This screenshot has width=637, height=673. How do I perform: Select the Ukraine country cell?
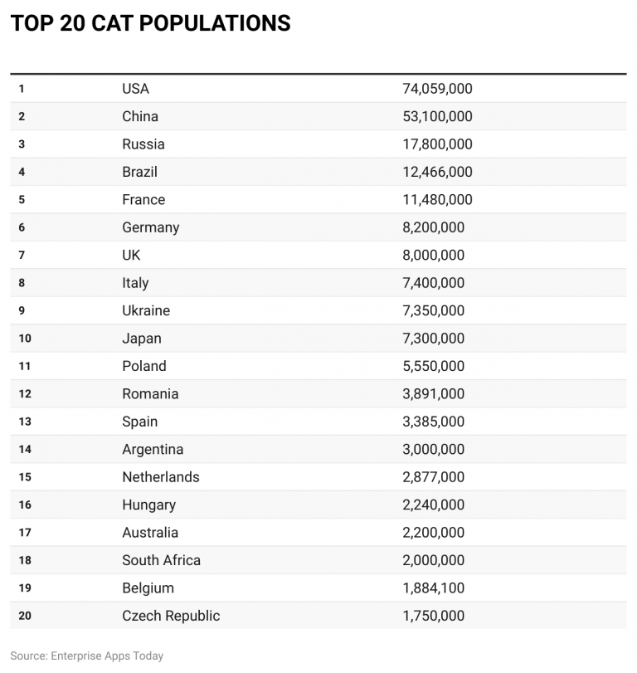tap(146, 311)
